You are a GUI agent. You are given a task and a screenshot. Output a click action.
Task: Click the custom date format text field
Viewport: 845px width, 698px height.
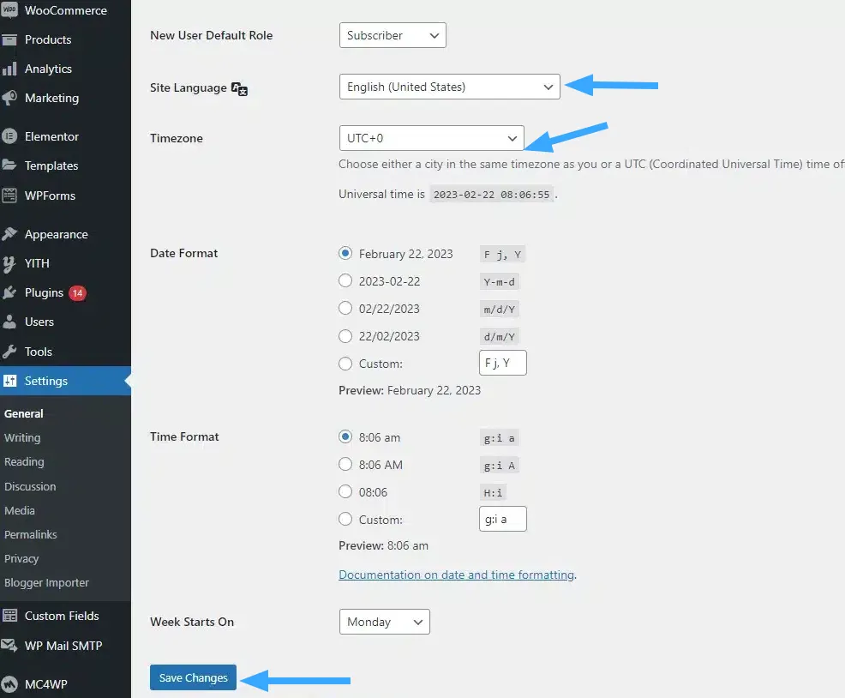502,363
